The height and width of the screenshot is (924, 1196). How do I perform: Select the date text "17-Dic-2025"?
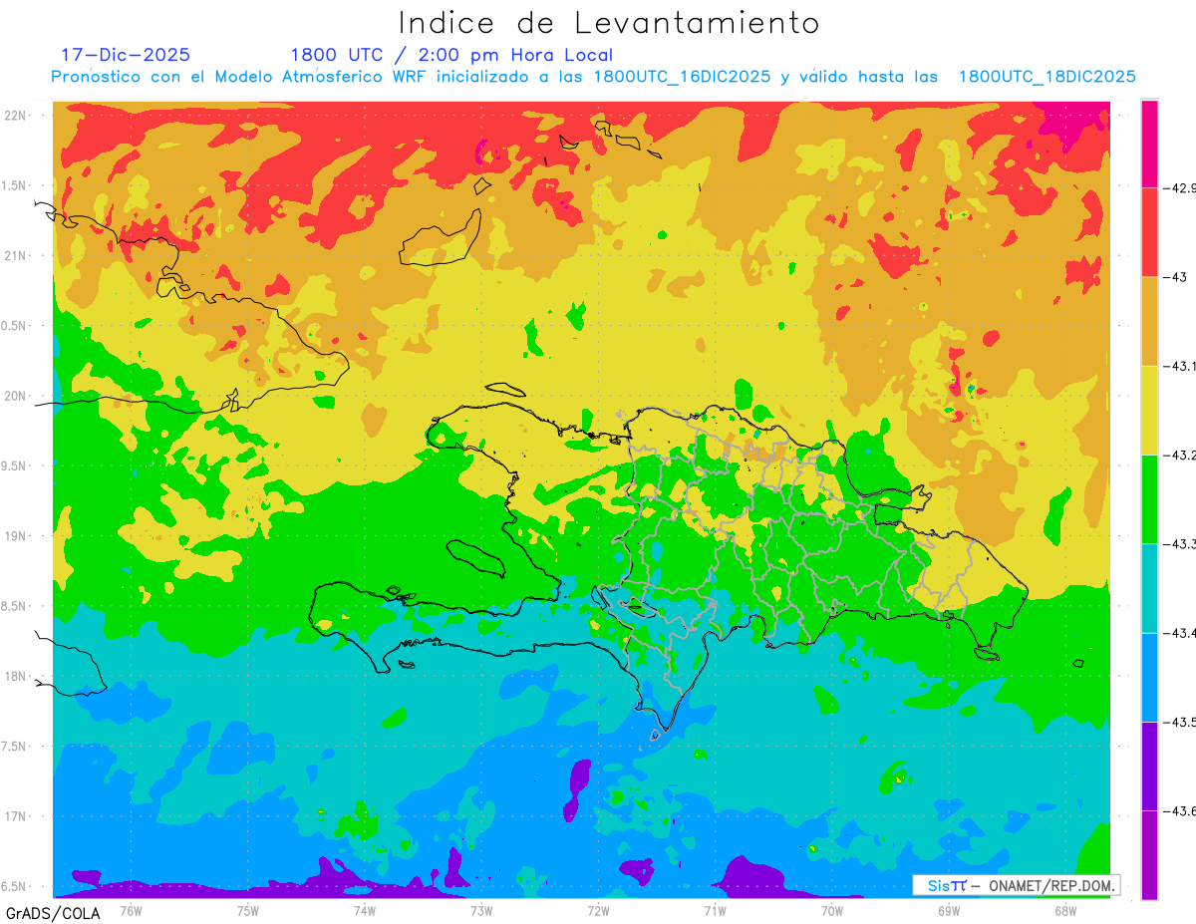pyautogui.click(x=126, y=55)
